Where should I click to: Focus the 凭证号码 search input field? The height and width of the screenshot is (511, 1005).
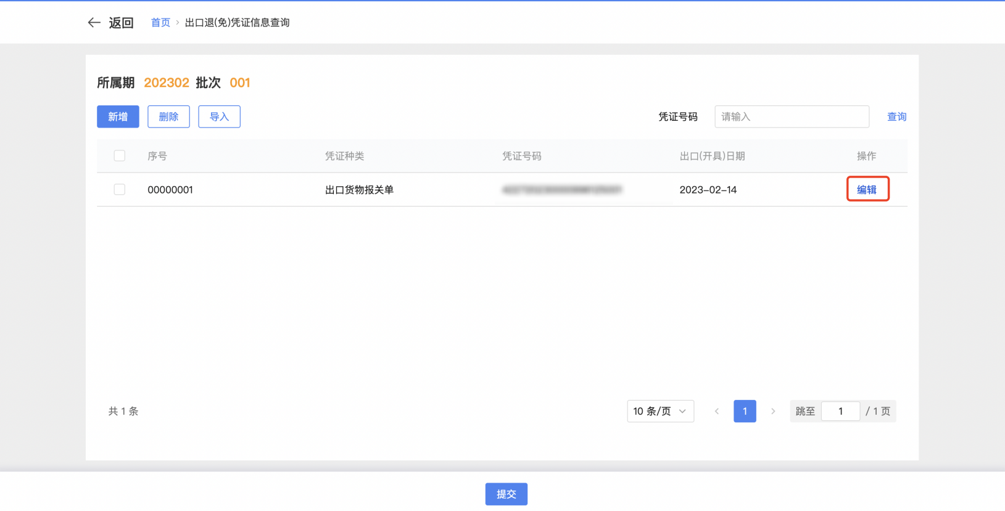792,117
